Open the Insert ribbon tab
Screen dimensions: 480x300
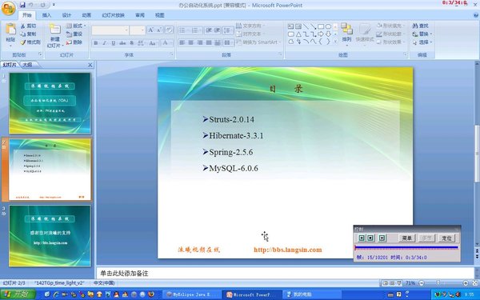(46, 15)
